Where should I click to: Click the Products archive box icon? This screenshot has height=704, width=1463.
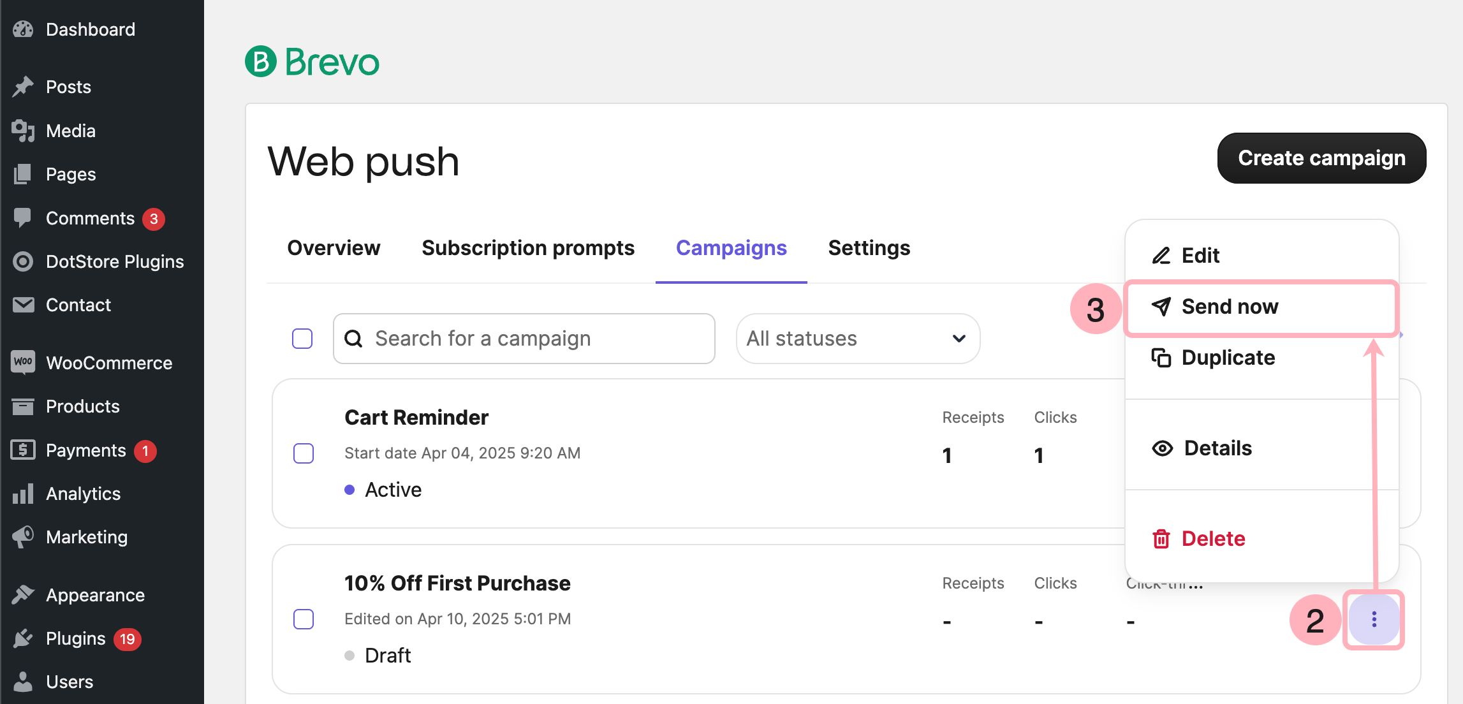(23, 406)
